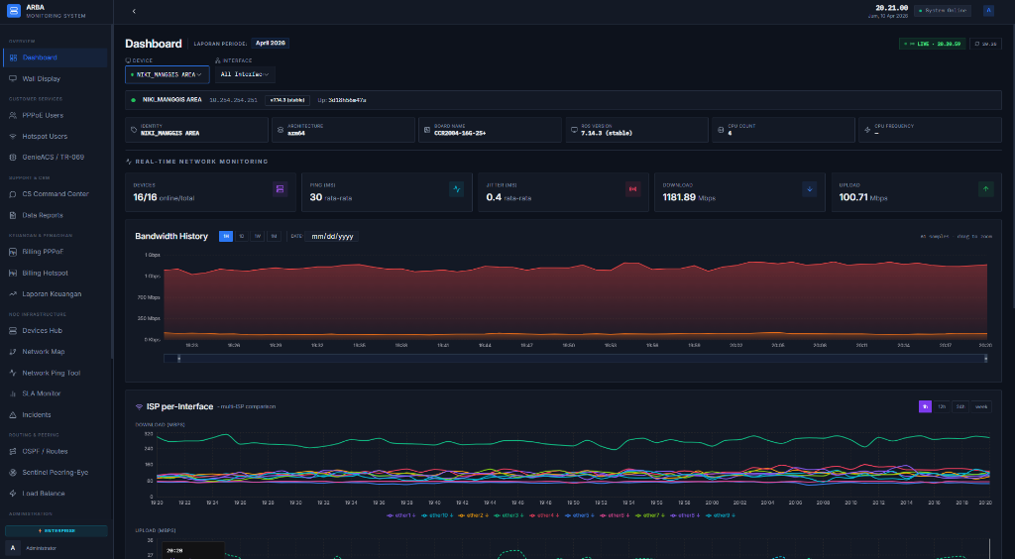Screen dimensions: 1015x559
Task: Click the OSPF / Routes sidebar icon
Action: (x=14, y=452)
